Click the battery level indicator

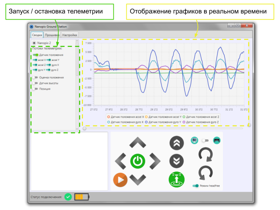(82, 197)
